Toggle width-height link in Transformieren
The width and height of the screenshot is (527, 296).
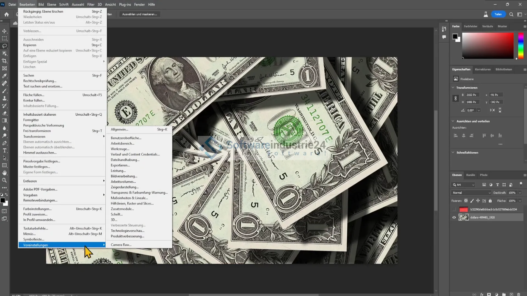tap(456, 98)
